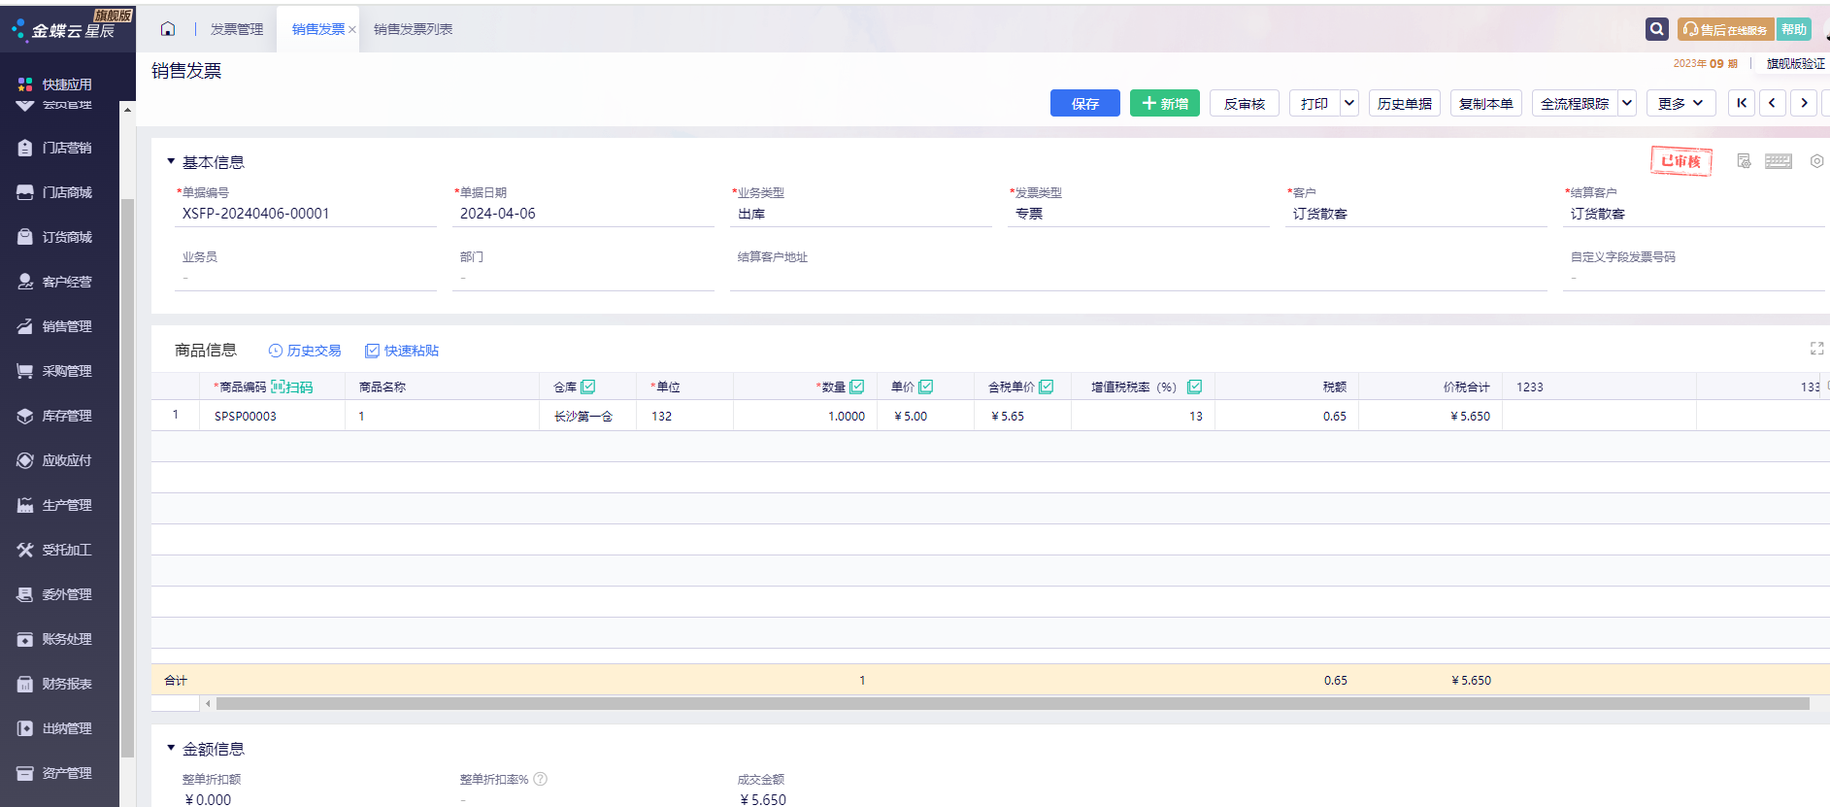The width and height of the screenshot is (1830, 807).
Task: Click the 复制本单 copy button
Action: tap(1486, 103)
